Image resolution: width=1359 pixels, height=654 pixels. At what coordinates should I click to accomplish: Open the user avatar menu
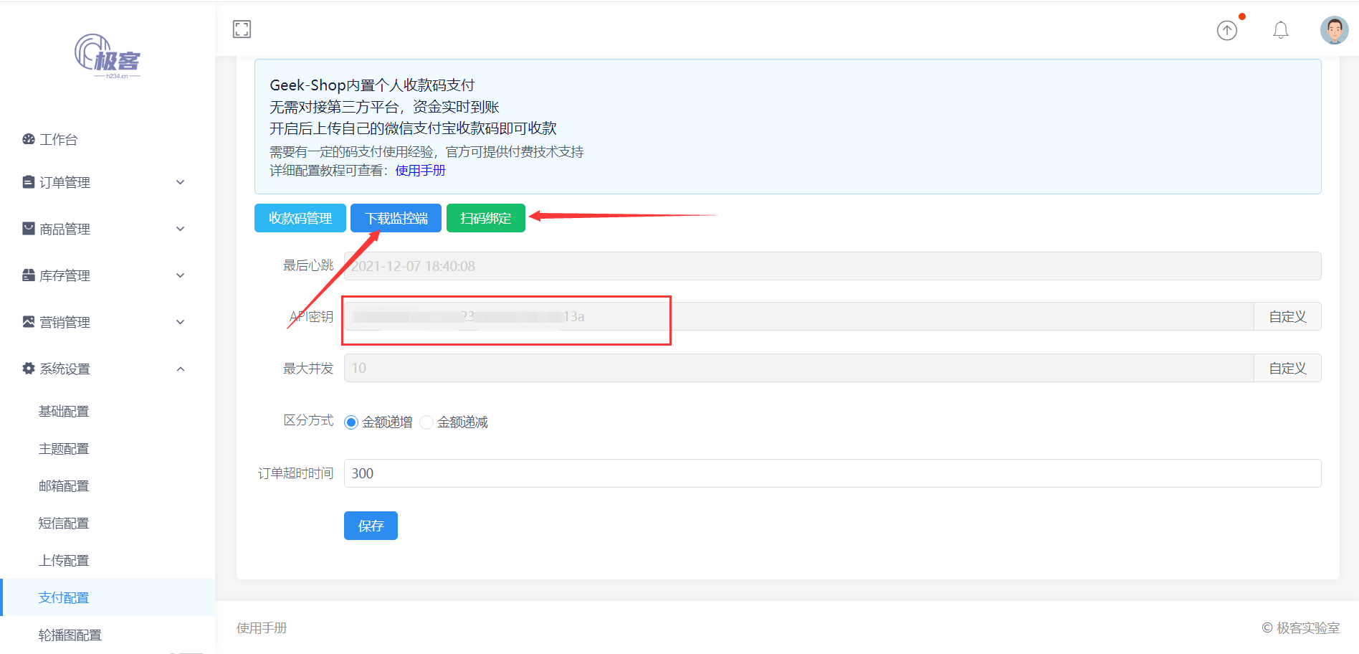pos(1334,30)
